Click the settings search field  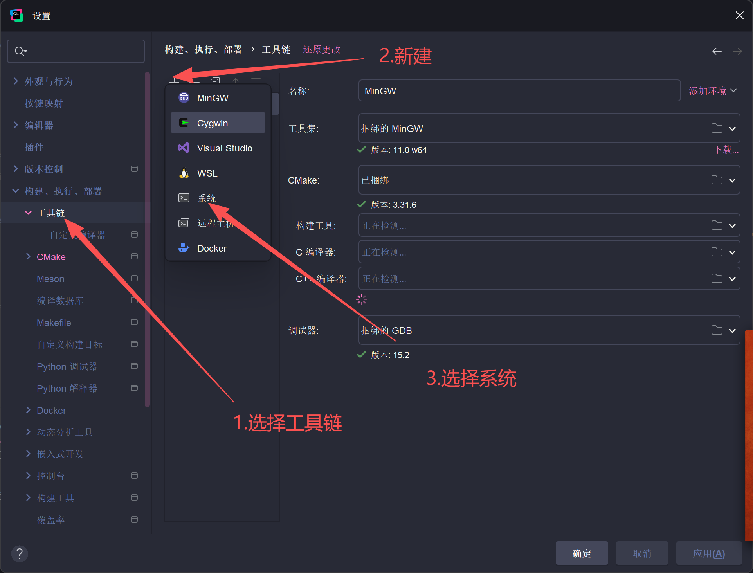point(76,51)
